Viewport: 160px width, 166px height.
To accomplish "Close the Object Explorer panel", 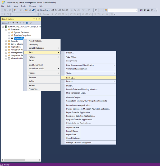I will click(x=39, y=19).
